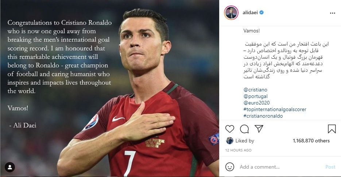341x177 pixels.
Task: Open alidaei username link
Action: (x=250, y=13)
